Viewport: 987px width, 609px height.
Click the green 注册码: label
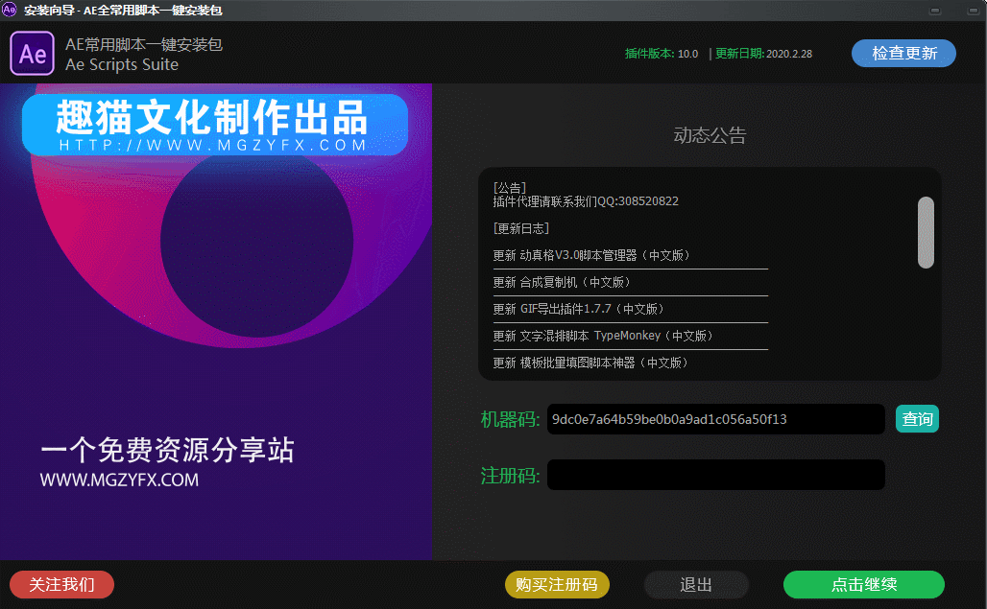coord(511,475)
